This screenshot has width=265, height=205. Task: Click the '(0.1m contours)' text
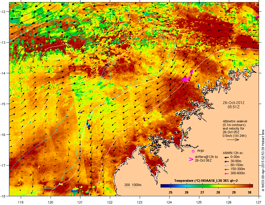(x=234, y=125)
